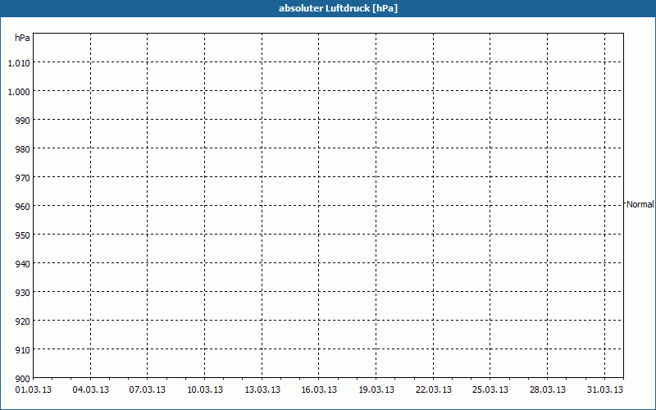
Task: Click the 930 pressure axis value
Action: coord(23,293)
